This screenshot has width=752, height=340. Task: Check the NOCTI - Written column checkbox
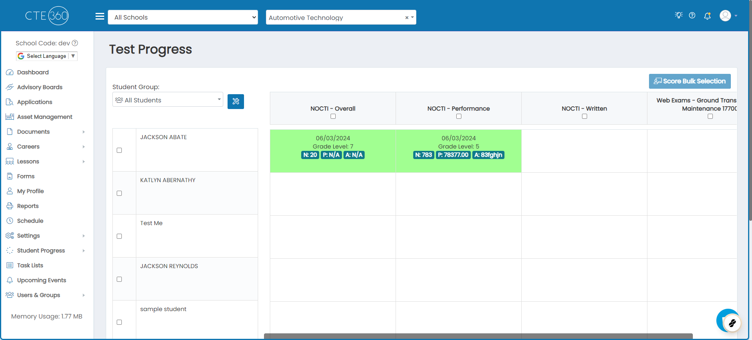click(584, 116)
